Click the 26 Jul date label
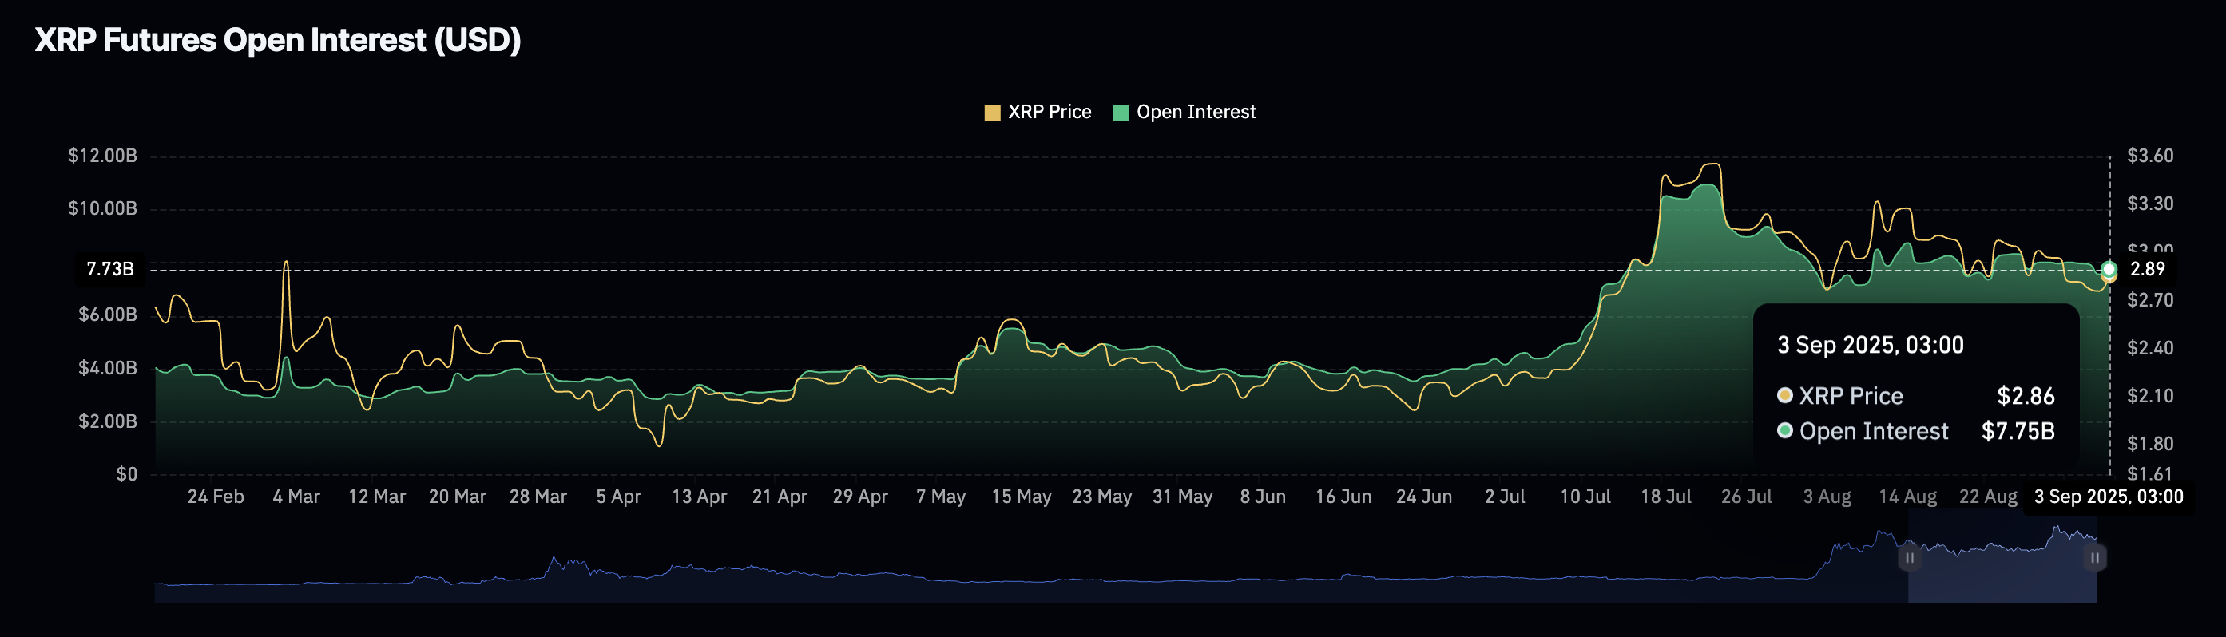2226x637 pixels. 1747,497
